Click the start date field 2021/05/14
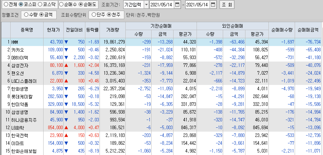Screen dimensions: 323x155 point(162,5)
